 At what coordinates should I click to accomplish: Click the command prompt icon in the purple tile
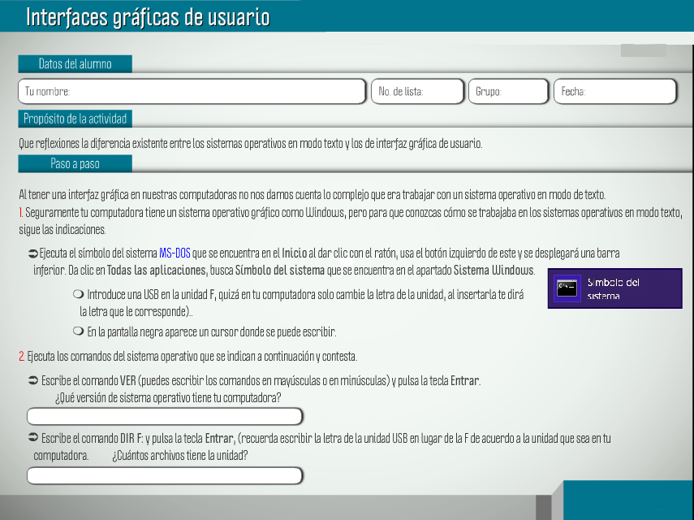566,288
